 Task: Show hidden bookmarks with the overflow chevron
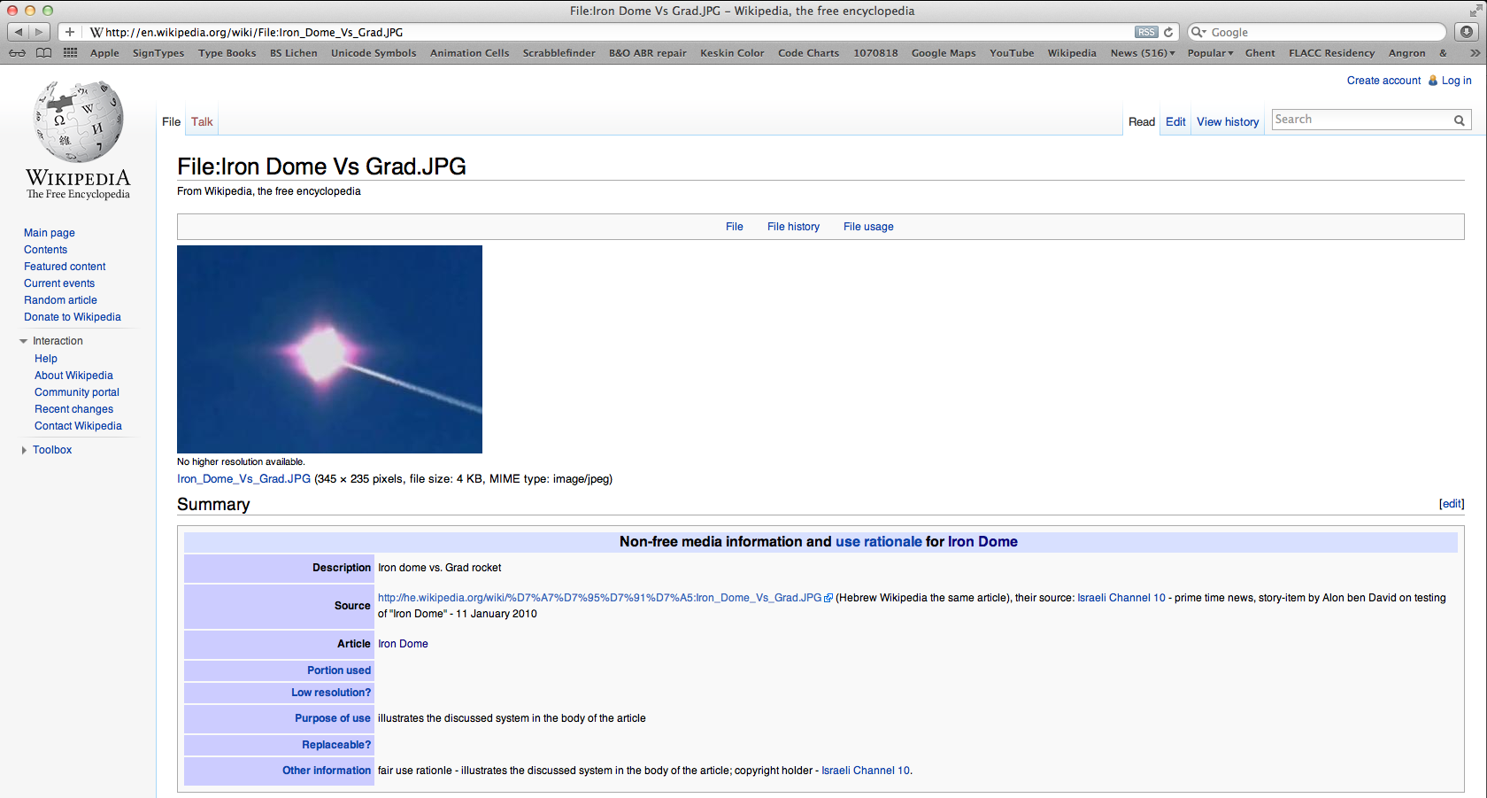point(1475,53)
